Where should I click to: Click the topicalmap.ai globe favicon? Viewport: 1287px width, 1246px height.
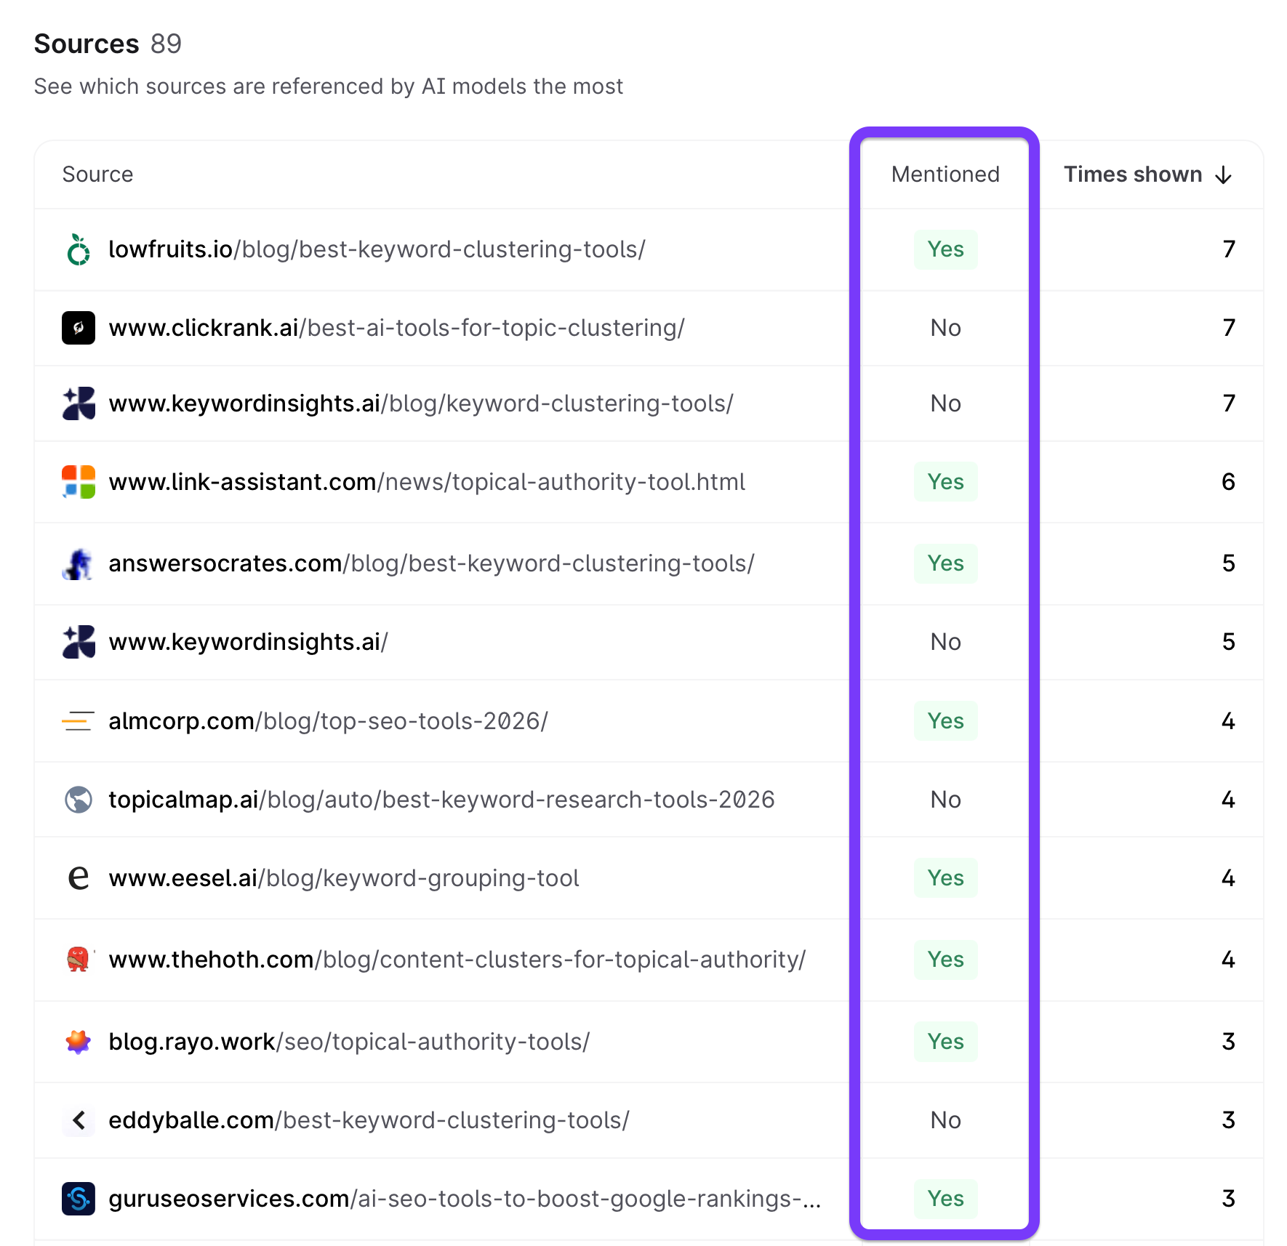pos(79,800)
